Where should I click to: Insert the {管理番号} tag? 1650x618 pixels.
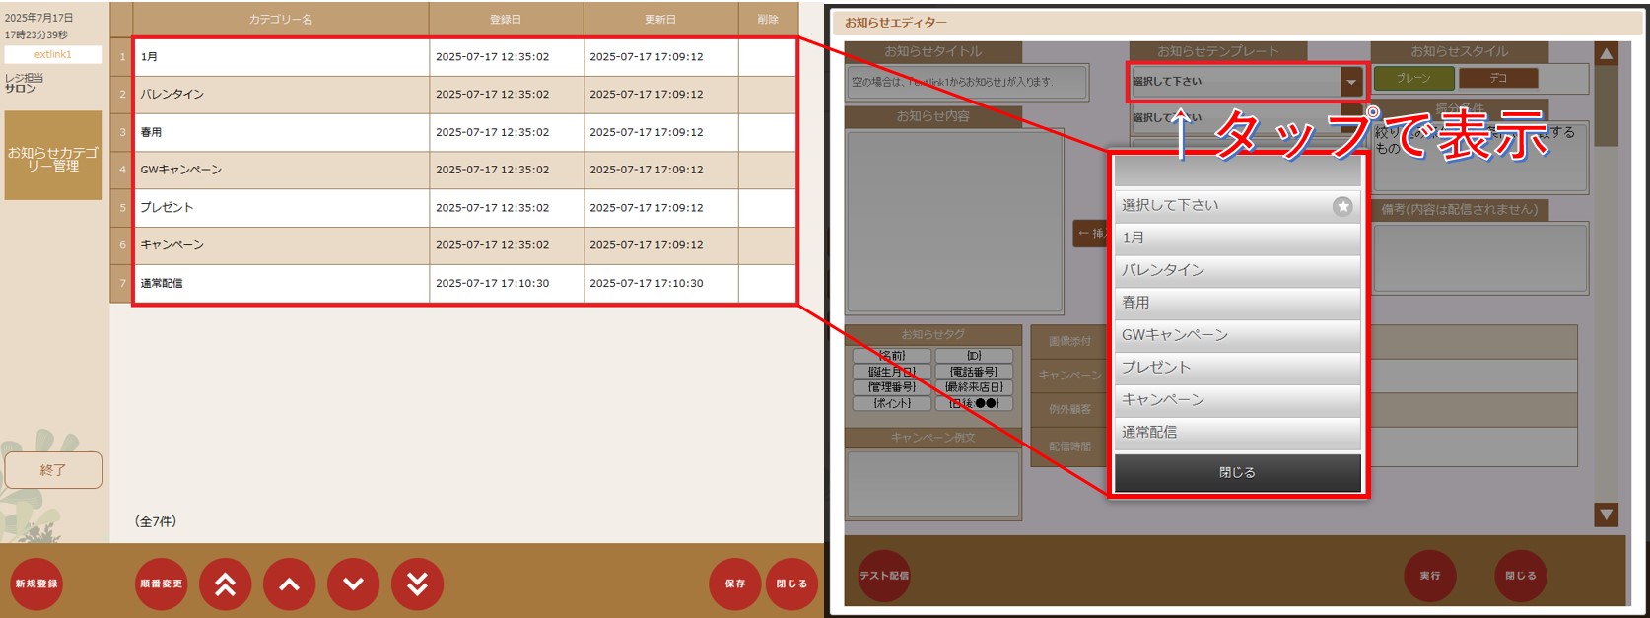(892, 387)
